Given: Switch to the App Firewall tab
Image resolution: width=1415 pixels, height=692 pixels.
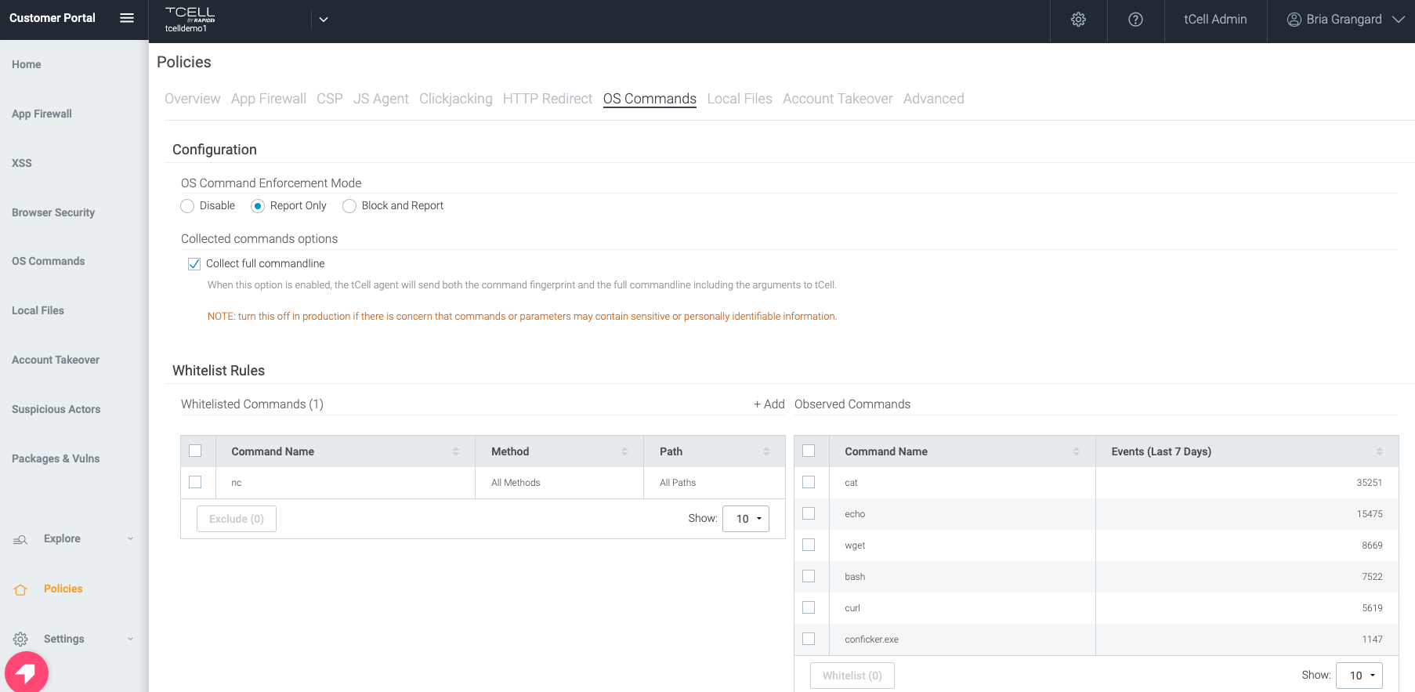Looking at the screenshot, I should (x=268, y=99).
